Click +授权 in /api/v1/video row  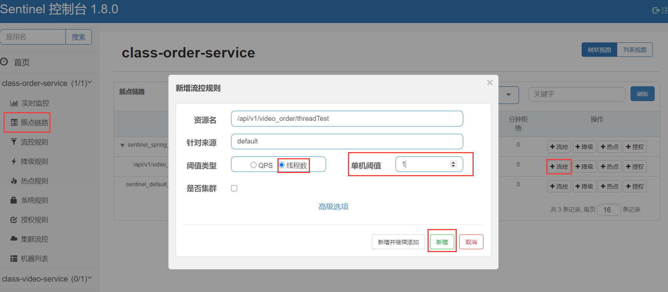coord(635,166)
